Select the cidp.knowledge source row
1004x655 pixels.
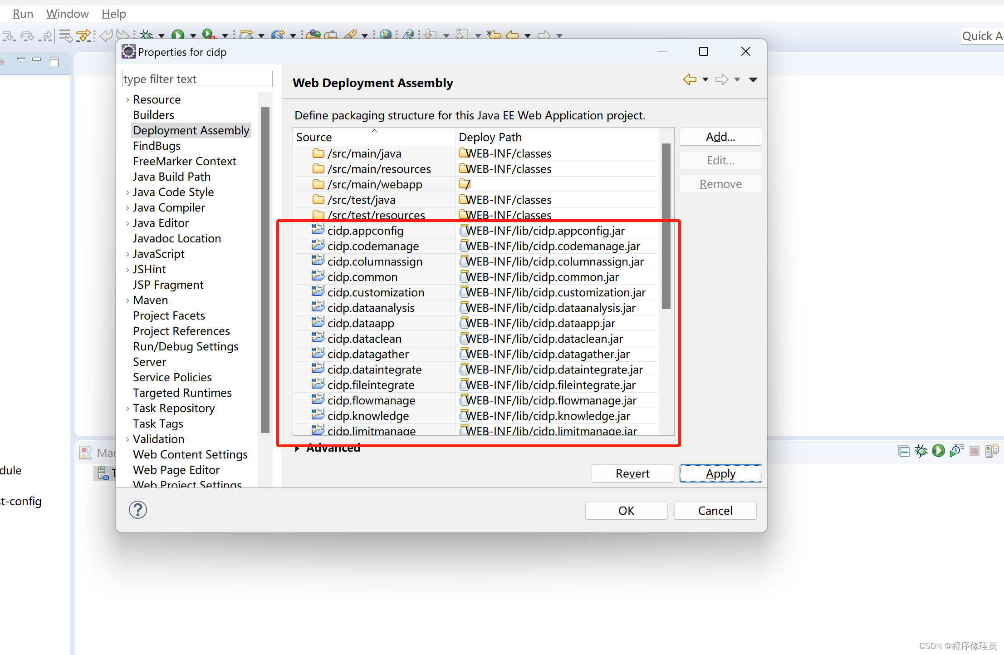point(374,416)
